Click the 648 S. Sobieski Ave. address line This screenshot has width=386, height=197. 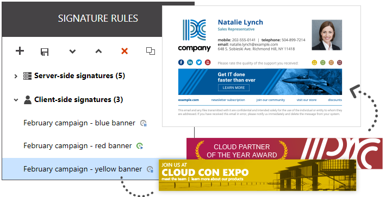coord(256,49)
